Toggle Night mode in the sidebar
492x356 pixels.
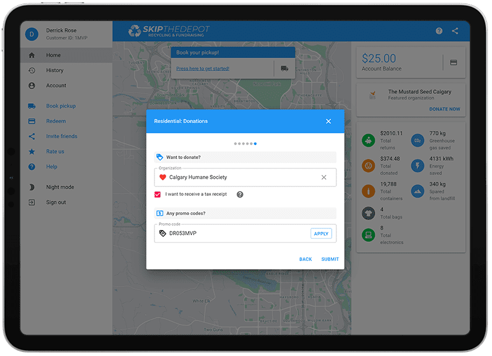(x=59, y=187)
